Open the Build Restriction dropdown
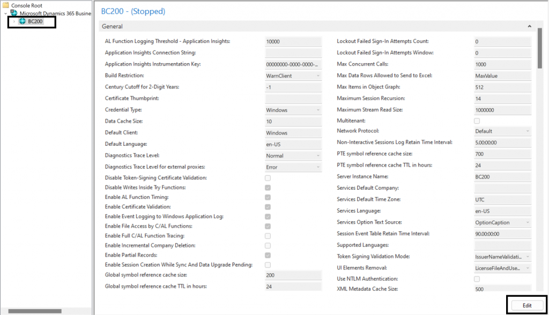 pos(293,76)
